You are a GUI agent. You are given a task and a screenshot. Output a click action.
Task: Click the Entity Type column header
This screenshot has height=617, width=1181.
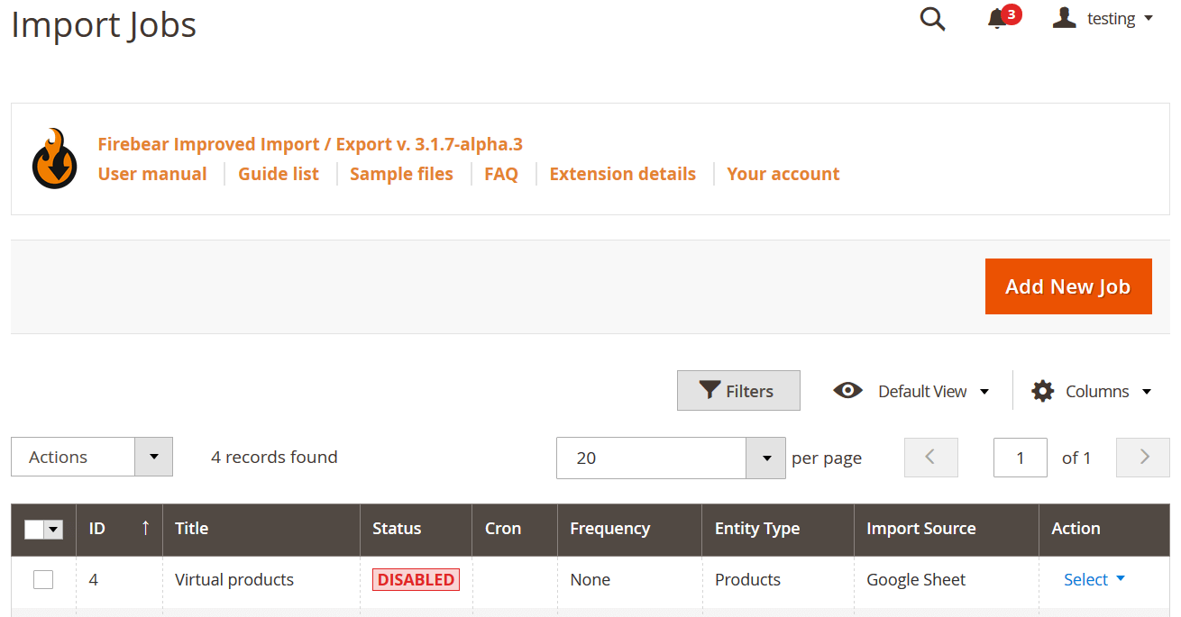coord(778,529)
